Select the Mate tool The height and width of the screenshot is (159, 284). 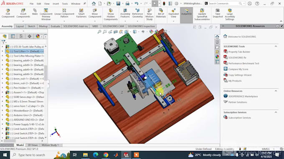[x=35, y=12]
